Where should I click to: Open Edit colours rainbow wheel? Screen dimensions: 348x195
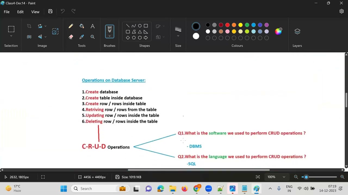click(x=278, y=31)
